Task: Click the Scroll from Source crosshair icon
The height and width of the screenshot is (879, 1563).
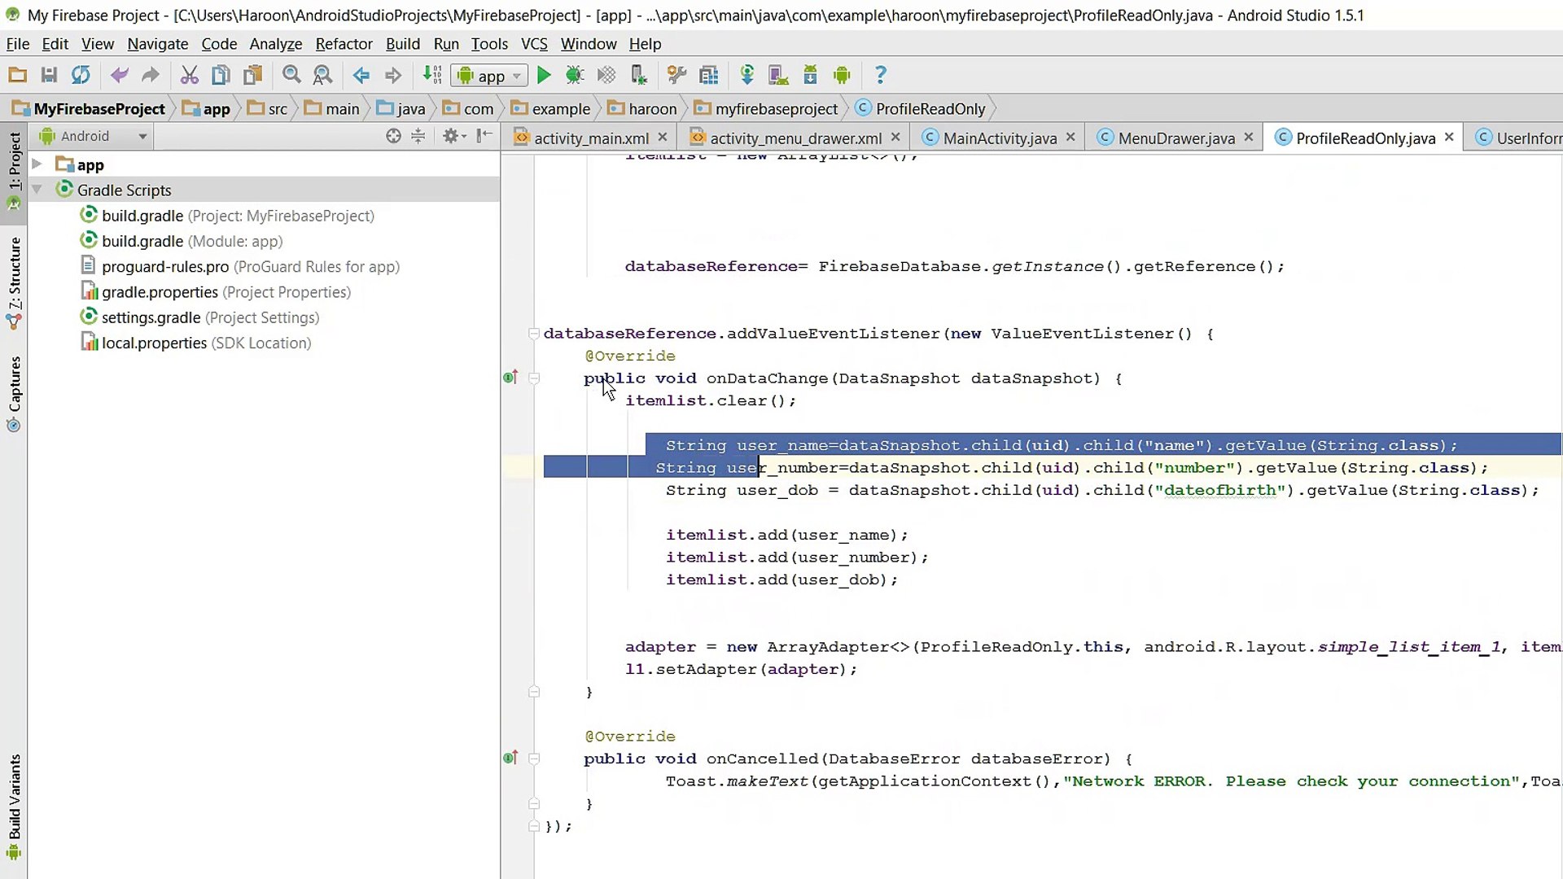Action: (393, 136)
